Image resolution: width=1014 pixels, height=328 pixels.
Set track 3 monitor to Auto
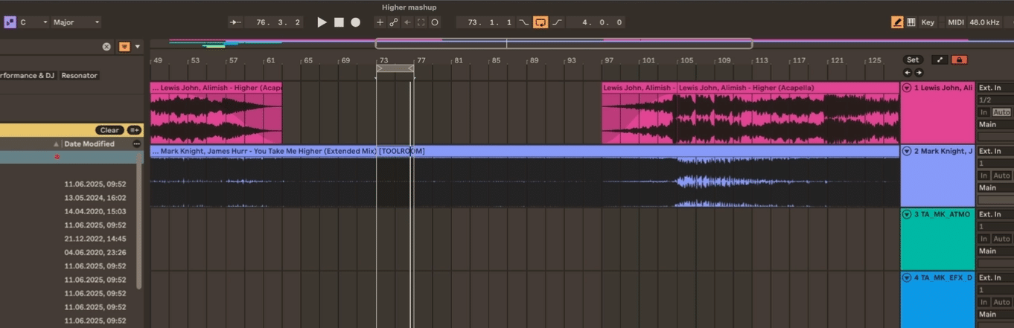(x=1002, y=239)
